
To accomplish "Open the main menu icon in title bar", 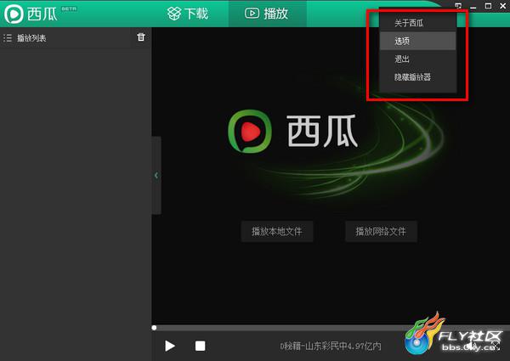I will point(458,6).
